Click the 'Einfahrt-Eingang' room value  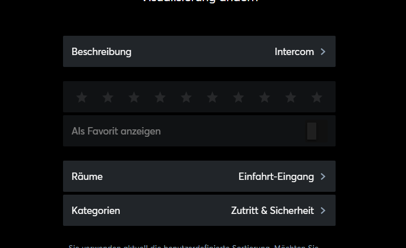[276, 176]
